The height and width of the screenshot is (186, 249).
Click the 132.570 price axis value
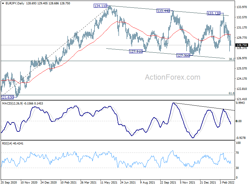coord(242,17)
